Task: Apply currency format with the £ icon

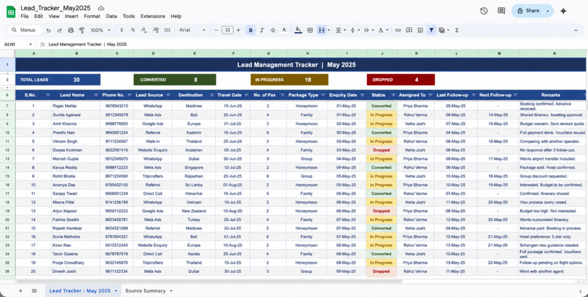Action: pyautogui.click(x=122, y=30)
